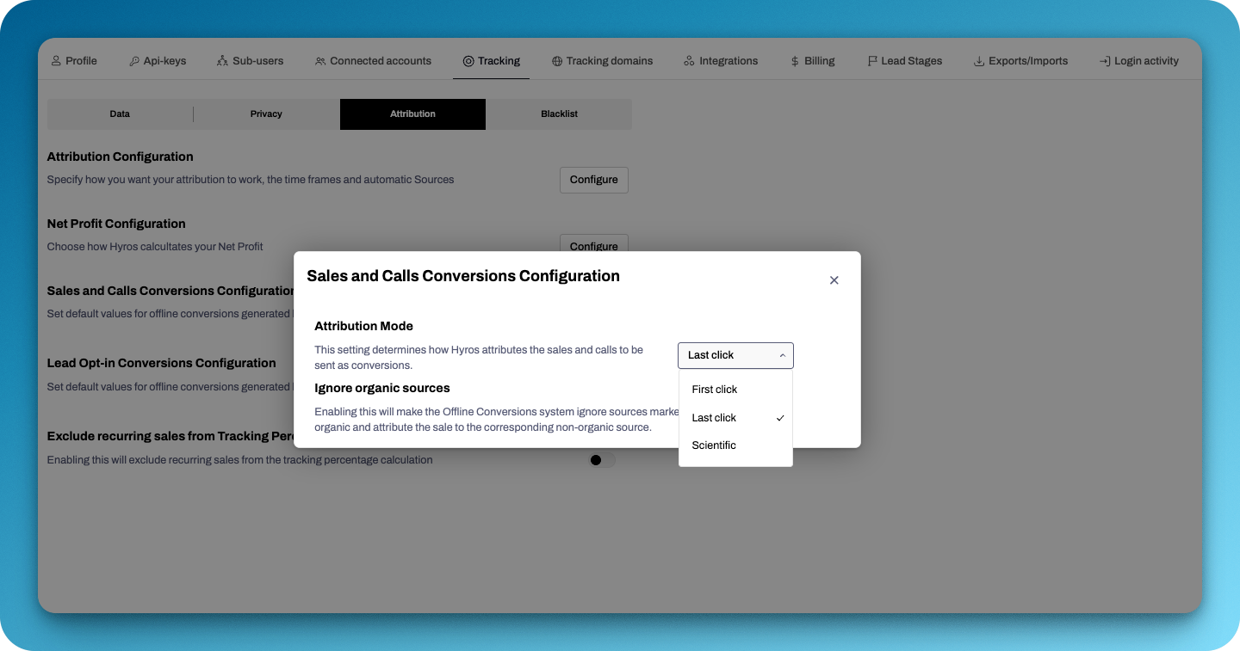The image size is (1240, 651).
Task: Click the Exports/Imports download icon
Action: pos(979,61)
